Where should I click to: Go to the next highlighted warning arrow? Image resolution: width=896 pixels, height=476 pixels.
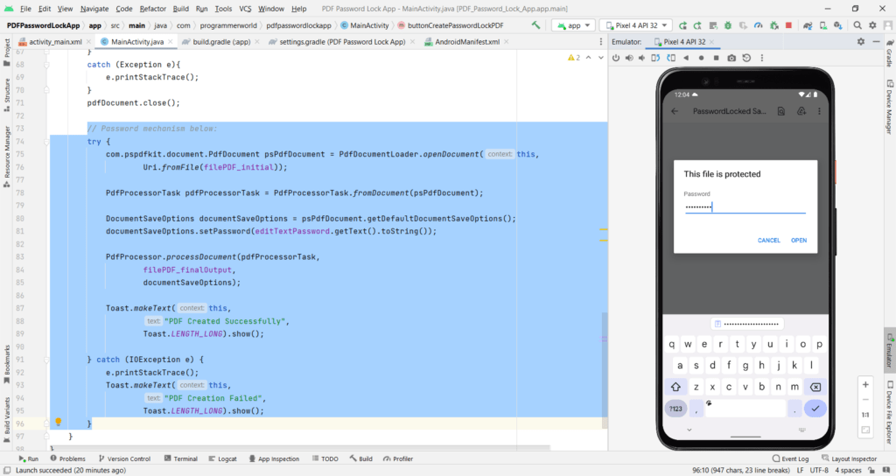pyautogui.click(x=600, y=58)
